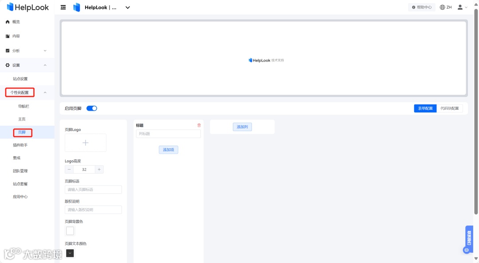
Task: Toggle the 启用页脚 switch off
Action: [92, 108]
